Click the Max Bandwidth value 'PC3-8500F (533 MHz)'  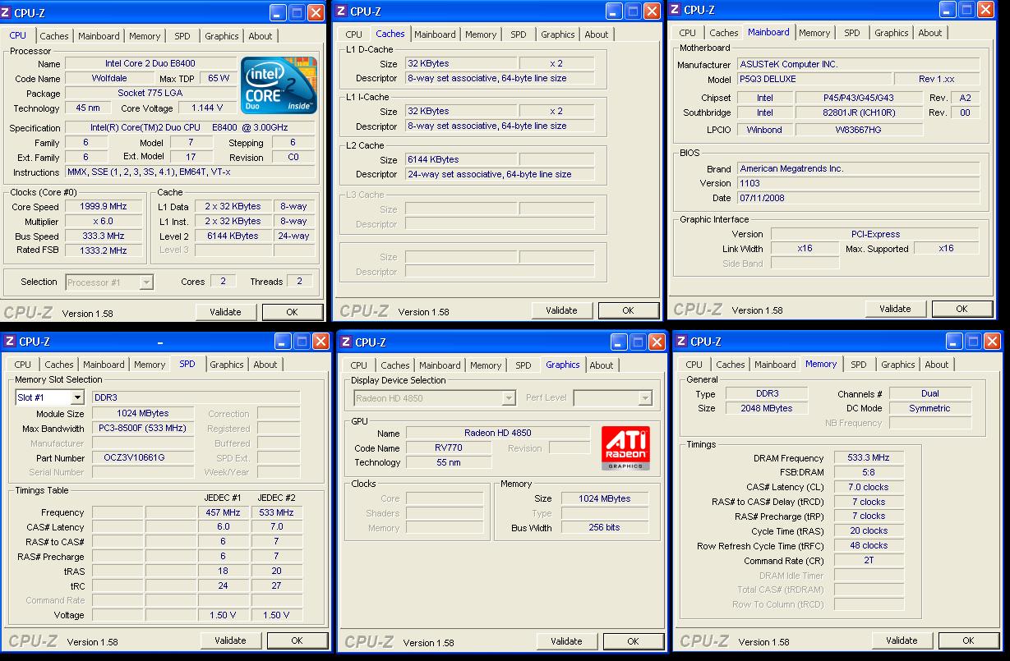[x=142, y=429]
